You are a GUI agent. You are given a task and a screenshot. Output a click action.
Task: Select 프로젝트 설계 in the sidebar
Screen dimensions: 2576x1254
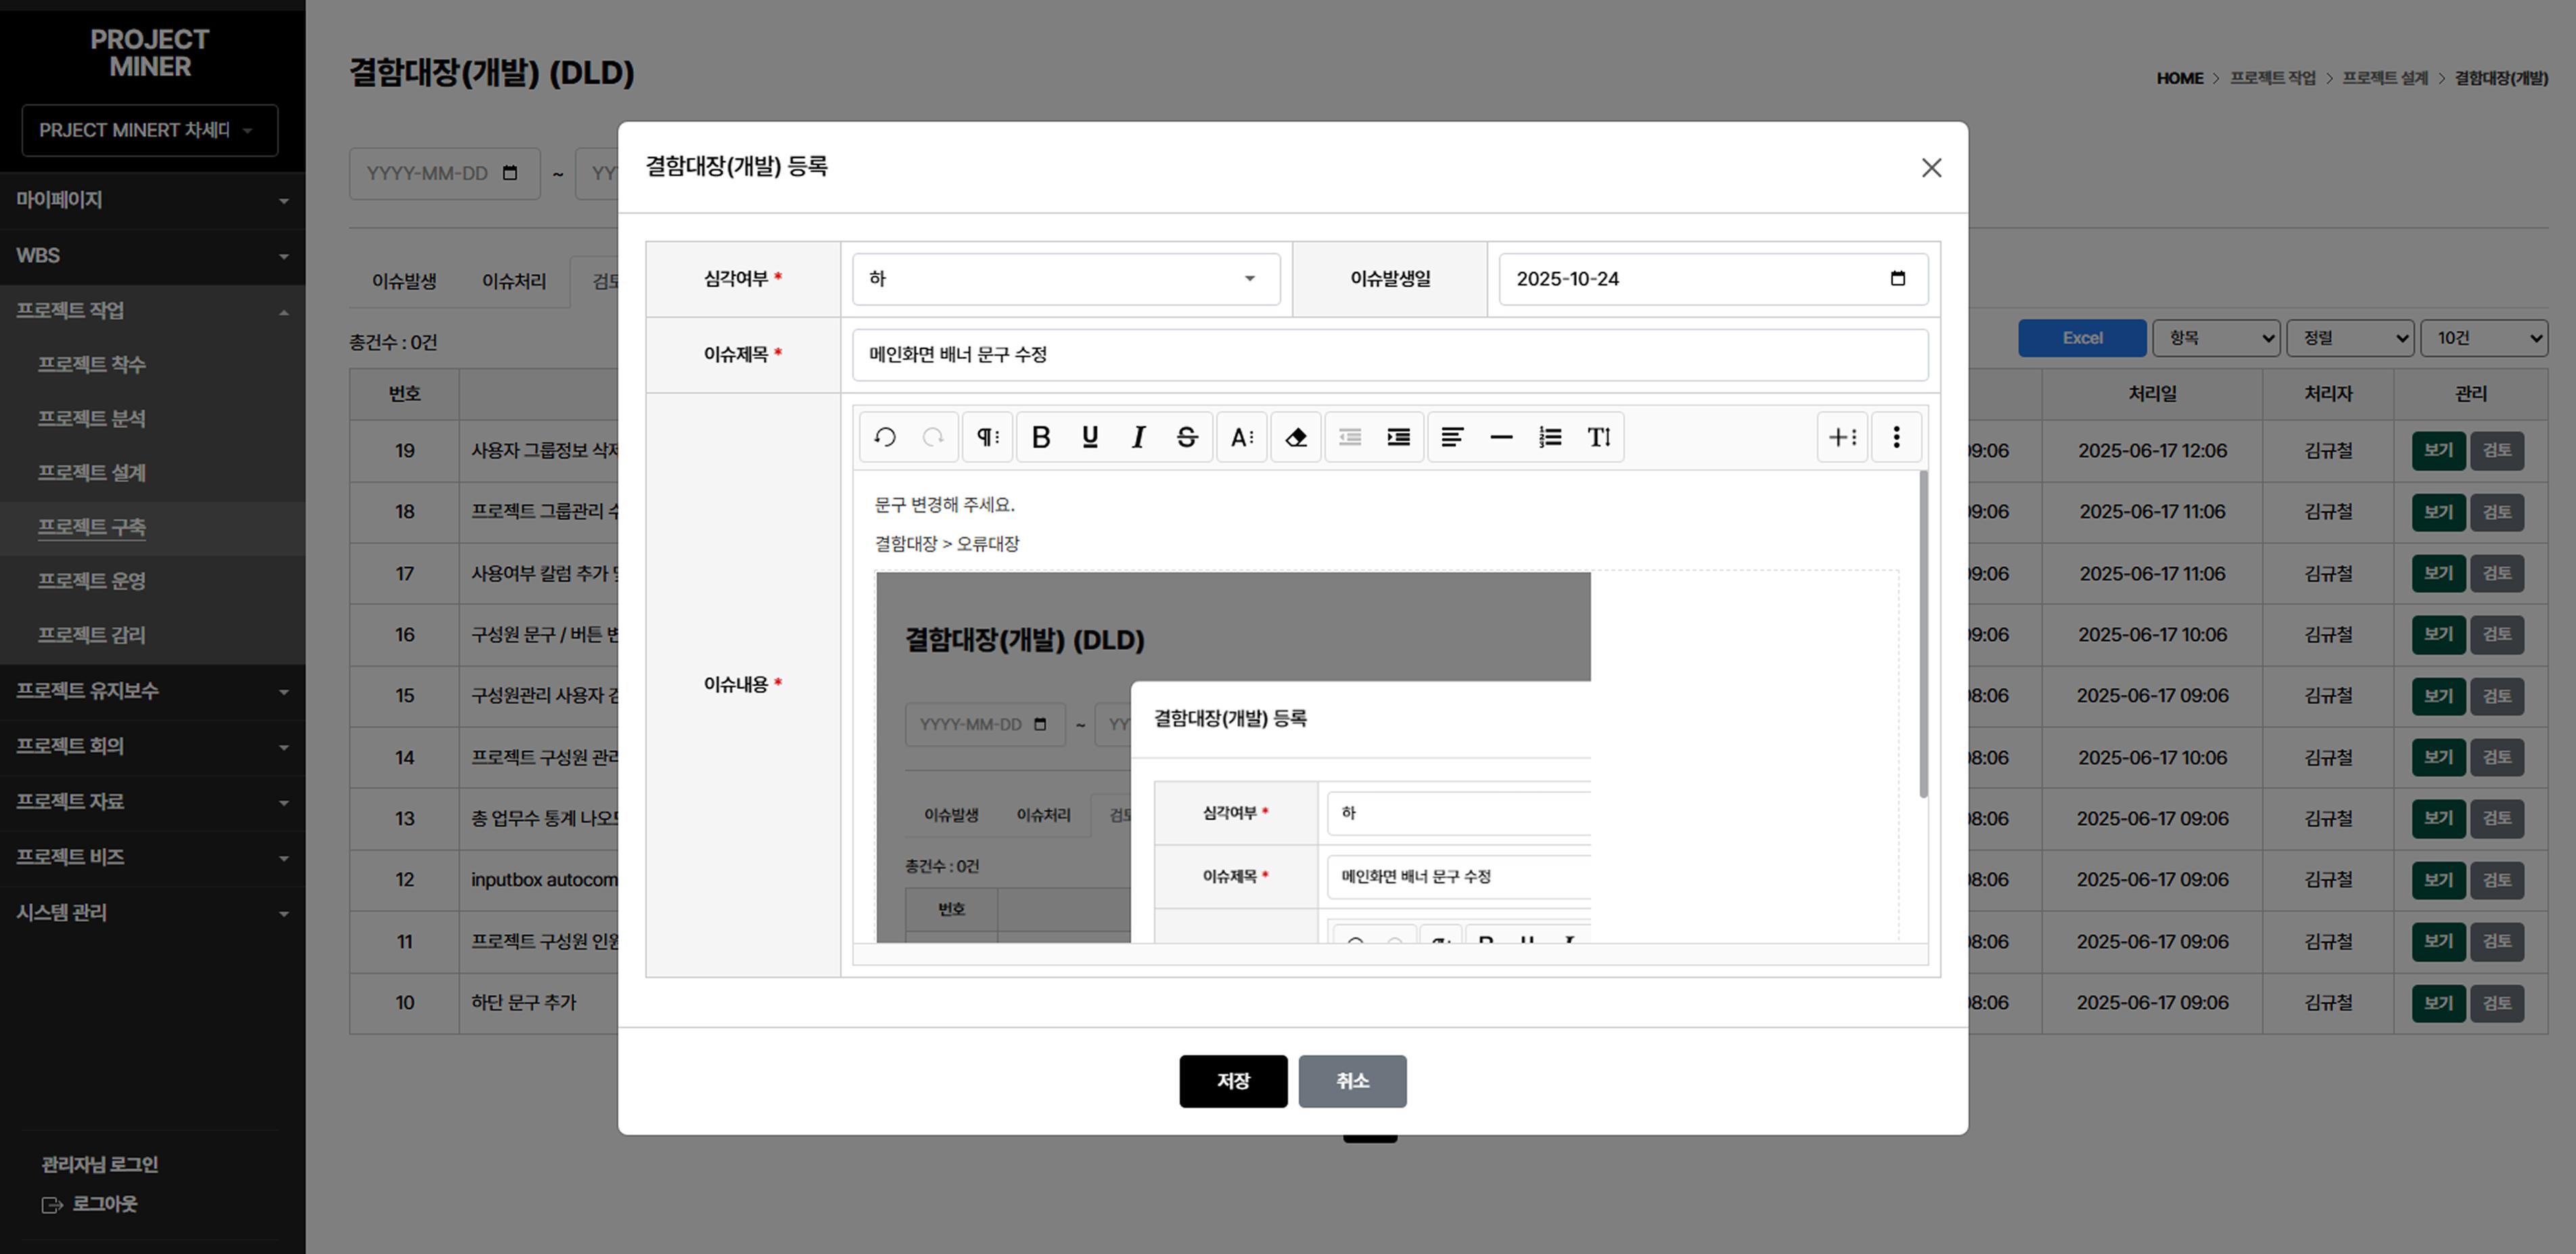(92, 473)
